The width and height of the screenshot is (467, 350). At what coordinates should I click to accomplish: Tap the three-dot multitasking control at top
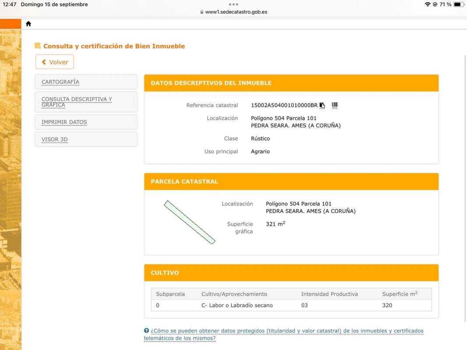point(233,4)
